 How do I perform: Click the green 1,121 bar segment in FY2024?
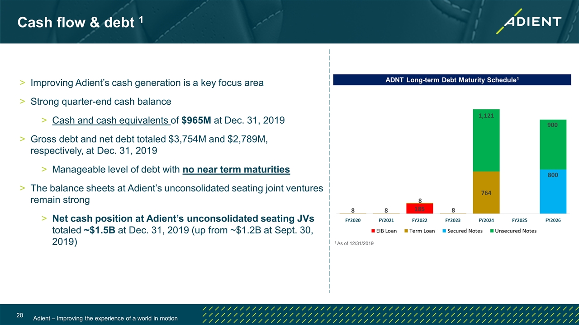(x=486, y=140)
